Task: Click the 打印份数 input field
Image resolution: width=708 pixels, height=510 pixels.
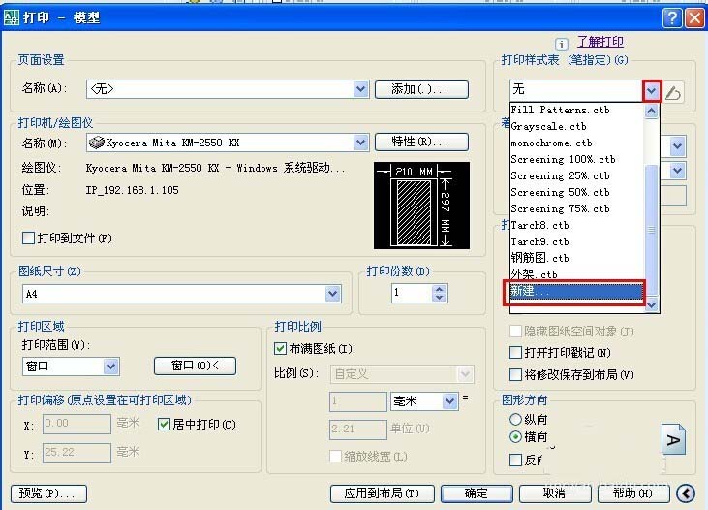Action: click(412, 293)
